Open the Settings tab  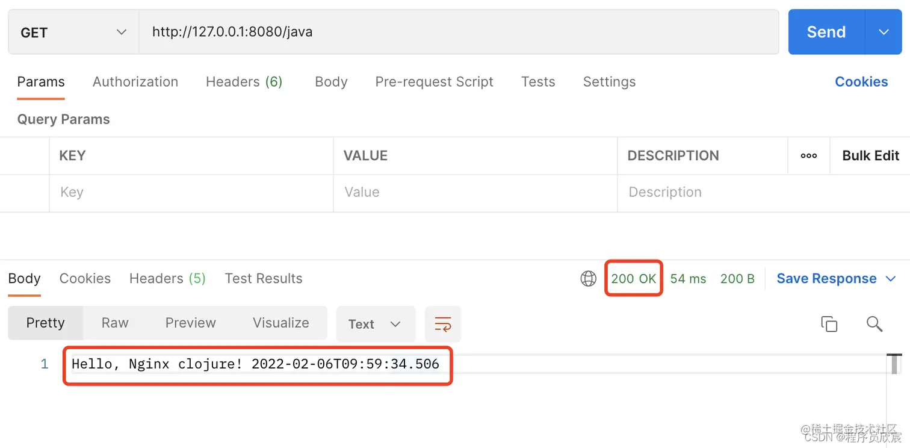click(609, 82)
